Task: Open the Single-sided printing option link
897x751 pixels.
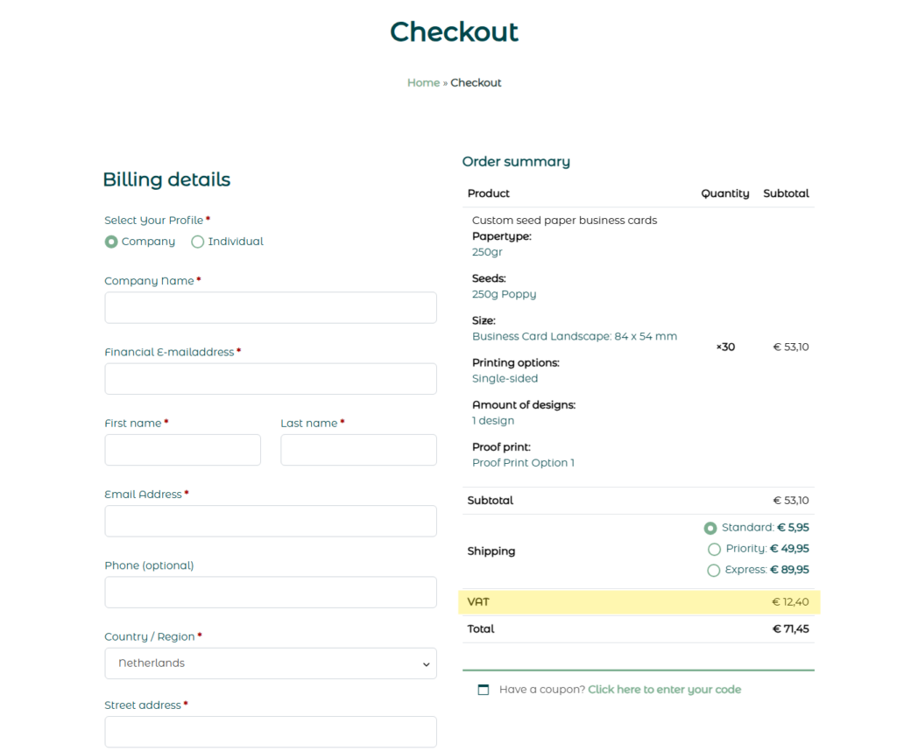Action: [x=503, y=378]
